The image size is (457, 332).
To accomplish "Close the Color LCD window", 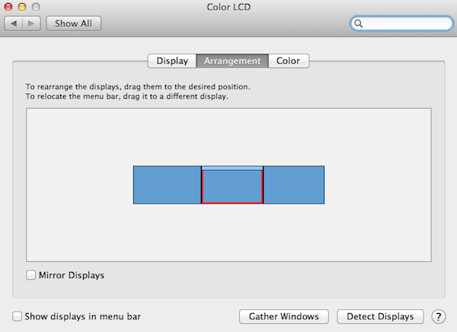I will [x=8, y=7].
